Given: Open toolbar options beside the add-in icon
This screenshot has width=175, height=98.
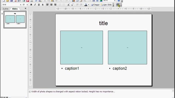Looking at the screenshot, I should click(121, 5).
